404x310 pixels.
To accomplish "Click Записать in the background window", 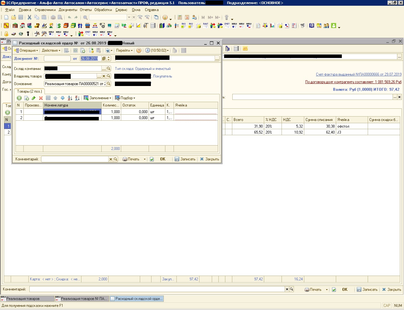I will click(x=367, y=290).
